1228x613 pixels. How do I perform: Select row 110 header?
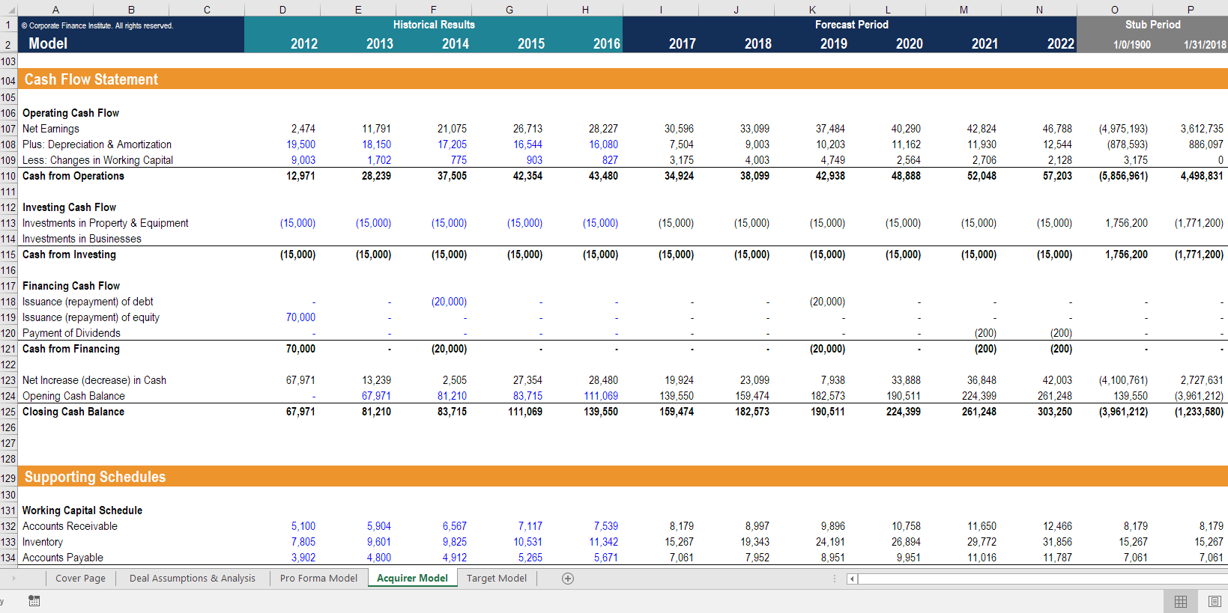click(8, 176)
